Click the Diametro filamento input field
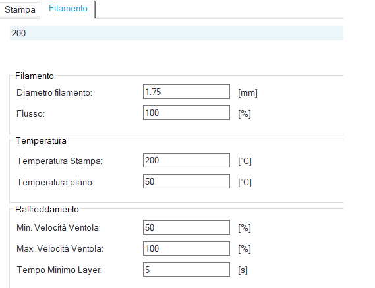The height and width of the screenshot is (288, 375). [x=187, y=92]
